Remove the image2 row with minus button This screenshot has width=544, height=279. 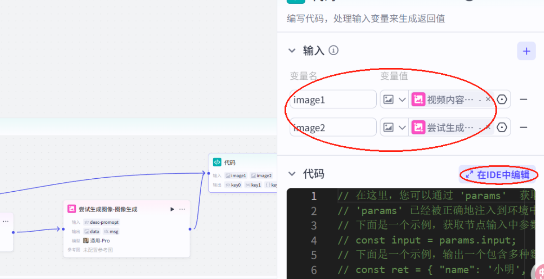[x=524, y=127]
